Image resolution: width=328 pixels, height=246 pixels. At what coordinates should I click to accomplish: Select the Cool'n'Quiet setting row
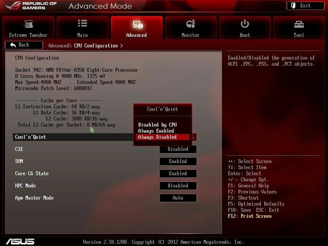pyautogui.click(x=73, y=137)
